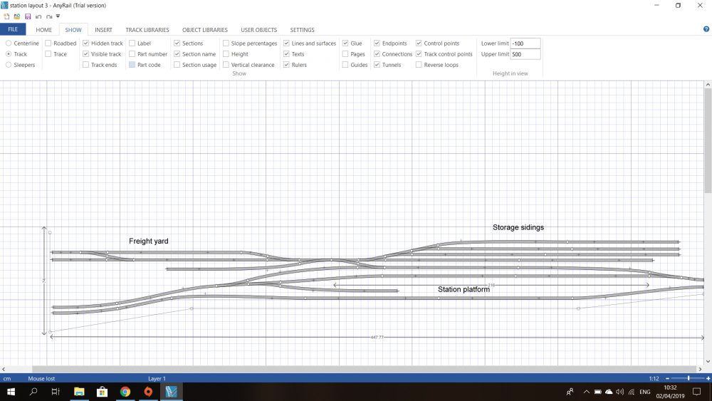
Task: Enable the Roadbed checkbox
Action: [48, 43]
